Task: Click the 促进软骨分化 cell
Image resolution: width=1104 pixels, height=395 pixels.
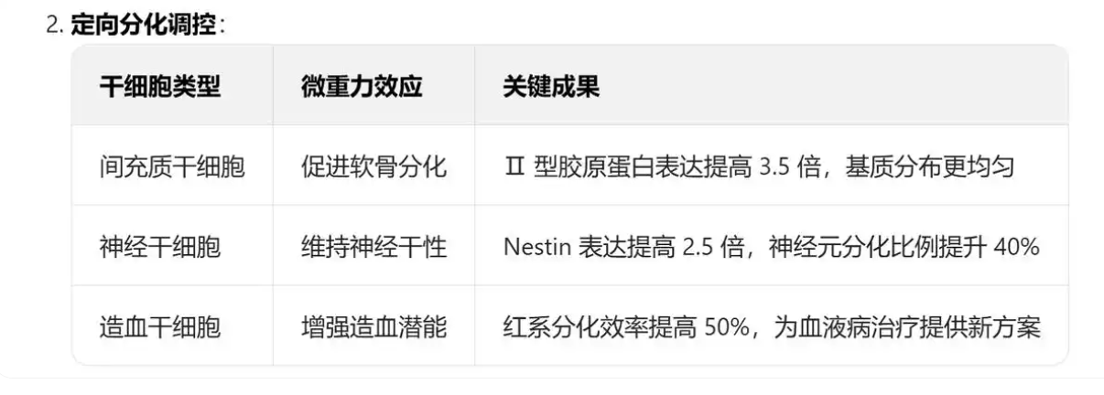Action: point(373,166)
